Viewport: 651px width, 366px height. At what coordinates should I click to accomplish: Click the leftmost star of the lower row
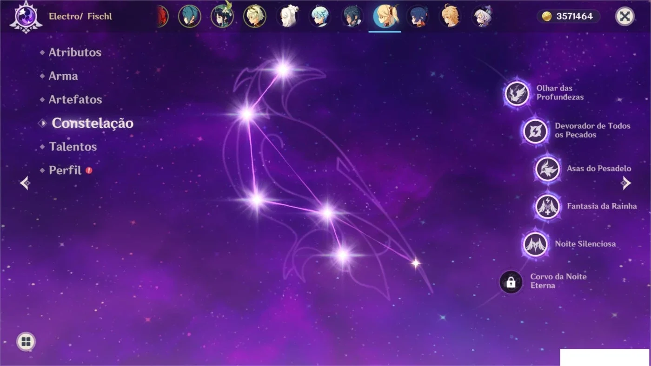(x=256, y=200)
